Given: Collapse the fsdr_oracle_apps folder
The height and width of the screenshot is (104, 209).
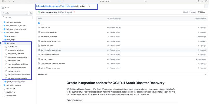Looking at the screenshot, I should [2, 33].
